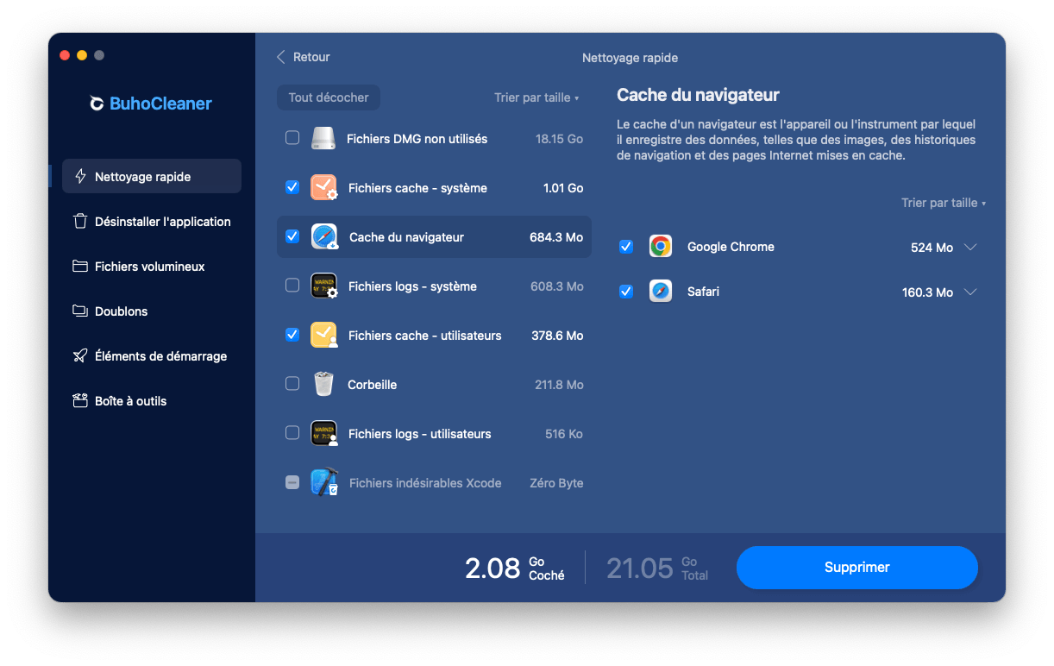This screenshot has height=666, width=1054.
Task: Open Désinstaller l'application in sidebar
Action: pos(162,222)
